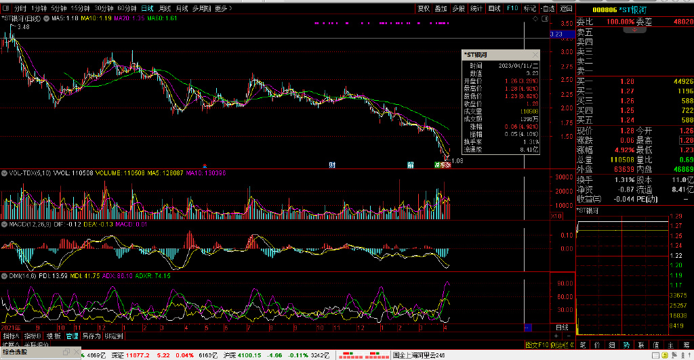Viewport: 694px width, 360px height.
Task: Open the 图文F10 link
Action: click(x=537, y=345)
